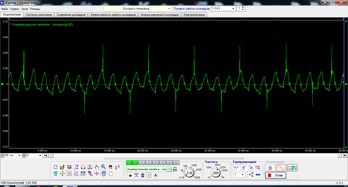Click the manual sync level cursor icon

(x=258, y=167)
